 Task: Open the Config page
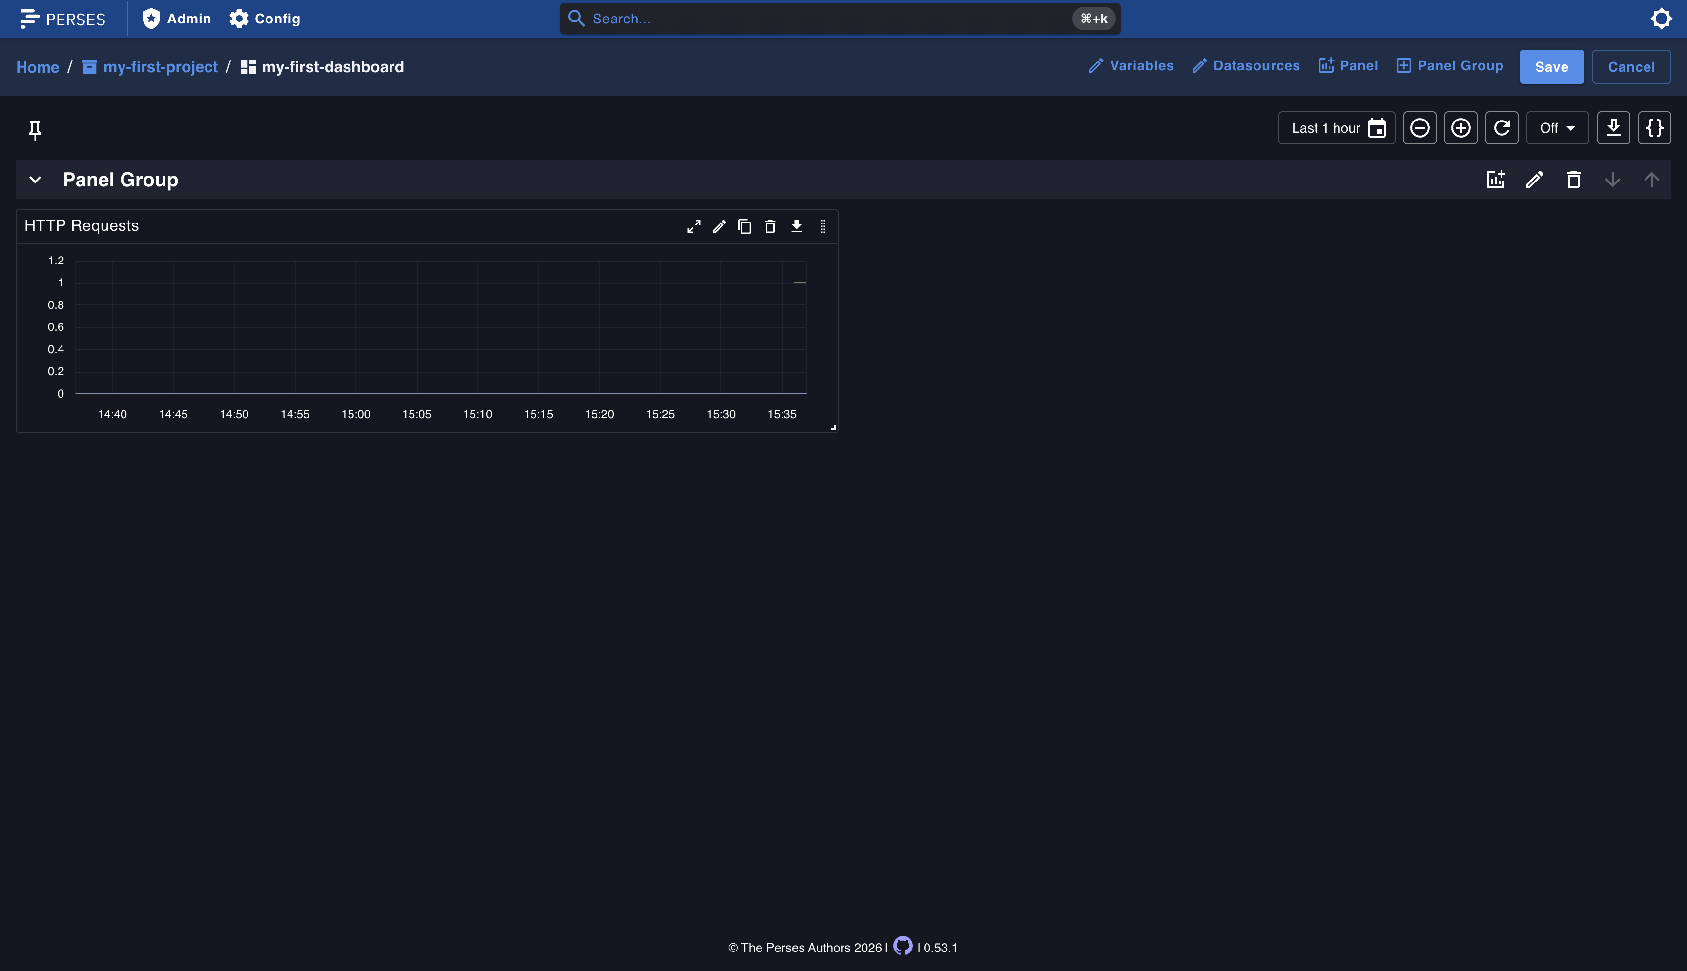point(265,19)
